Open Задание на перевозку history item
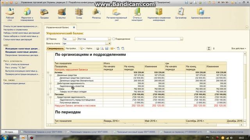Viewport: 250px width, 140px height. (x=182, y=132)
